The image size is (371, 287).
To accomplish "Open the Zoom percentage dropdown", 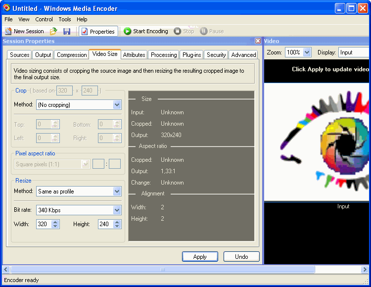I will pyautogui.click(x=307, y=52).
